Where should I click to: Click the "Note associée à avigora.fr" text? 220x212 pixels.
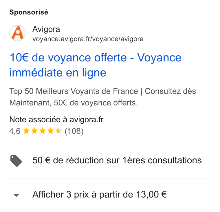(56, 120)
